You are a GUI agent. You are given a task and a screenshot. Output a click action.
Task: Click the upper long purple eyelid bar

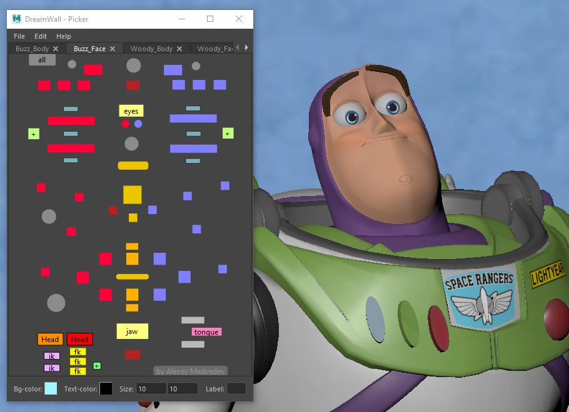(193, 118)
